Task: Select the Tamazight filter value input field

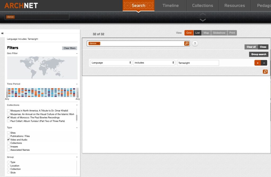Action: (198, 63)
